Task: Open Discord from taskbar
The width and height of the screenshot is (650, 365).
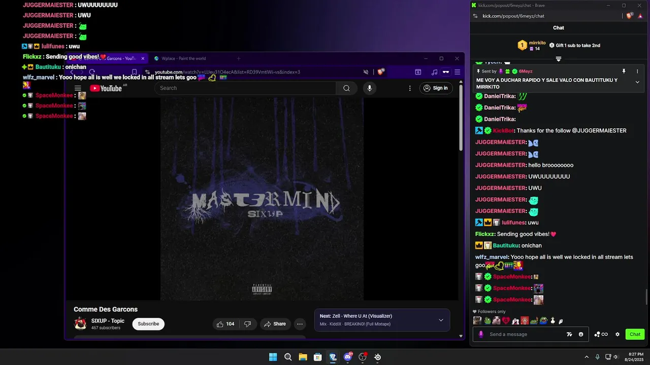Action: 348,357
